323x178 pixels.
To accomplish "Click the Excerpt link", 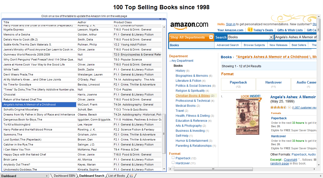I will coord(276,160).
